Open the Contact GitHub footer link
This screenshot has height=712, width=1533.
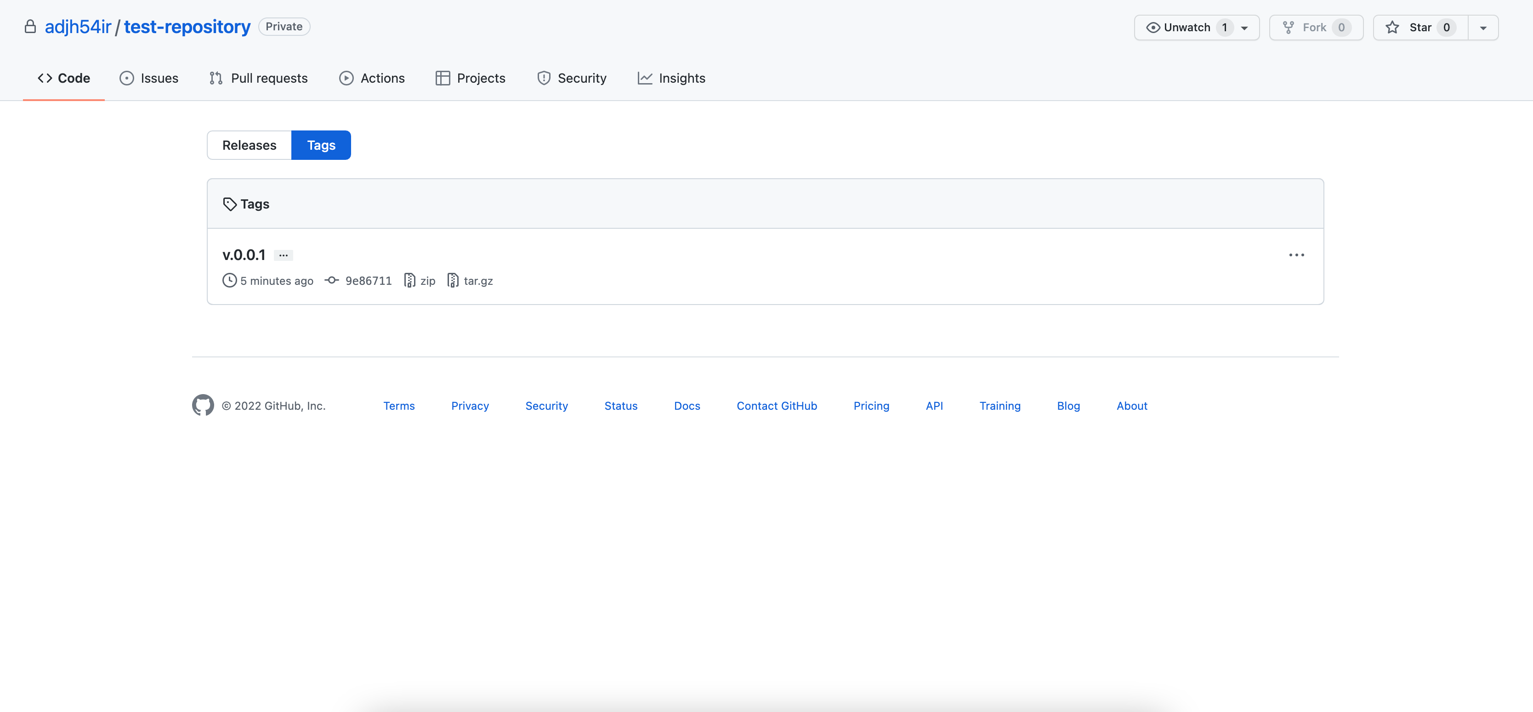pyautogui.click(x=776, y=406)
